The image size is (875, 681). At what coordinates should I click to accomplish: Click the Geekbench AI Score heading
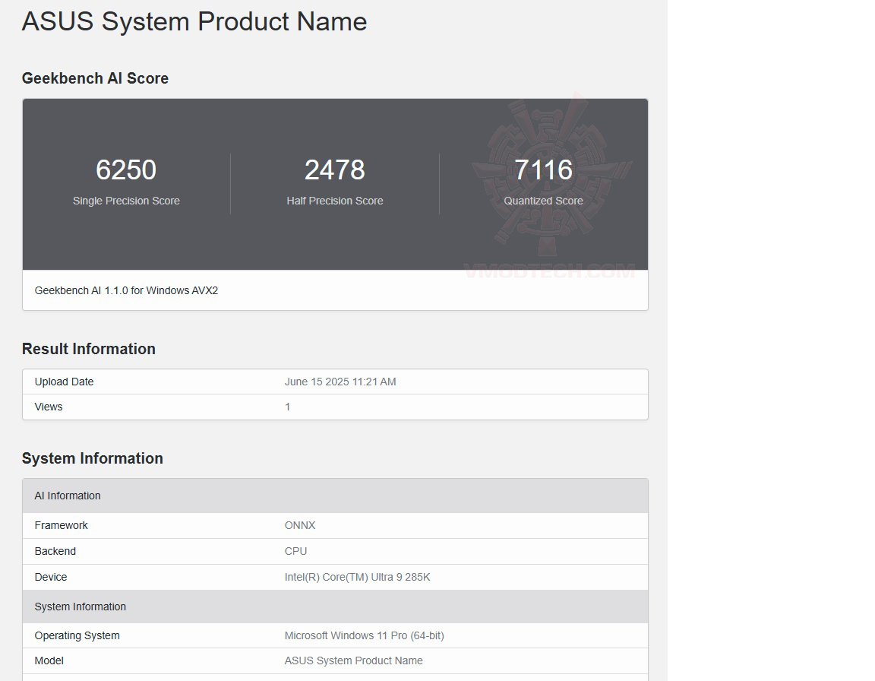pyautogui.click(x=95, y=78)
